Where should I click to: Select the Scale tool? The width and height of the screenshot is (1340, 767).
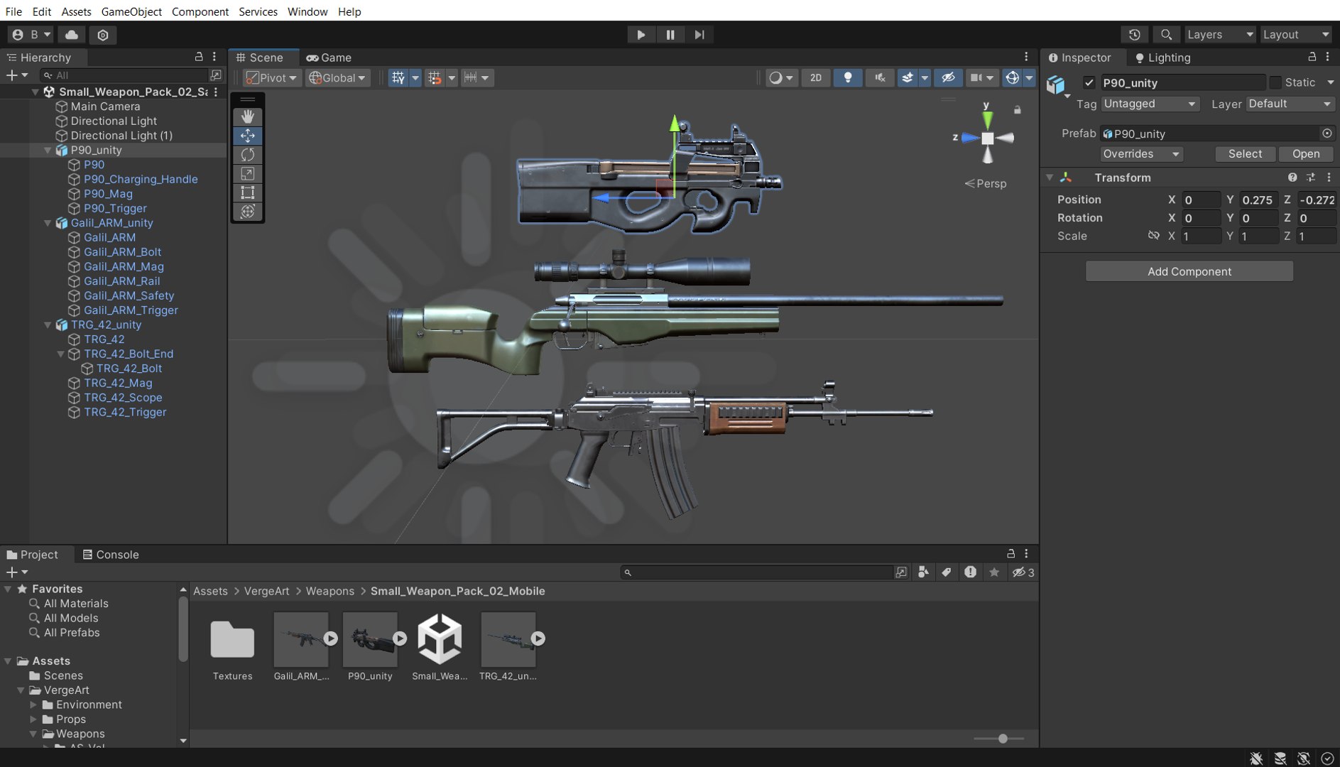[x=247, y=173]
